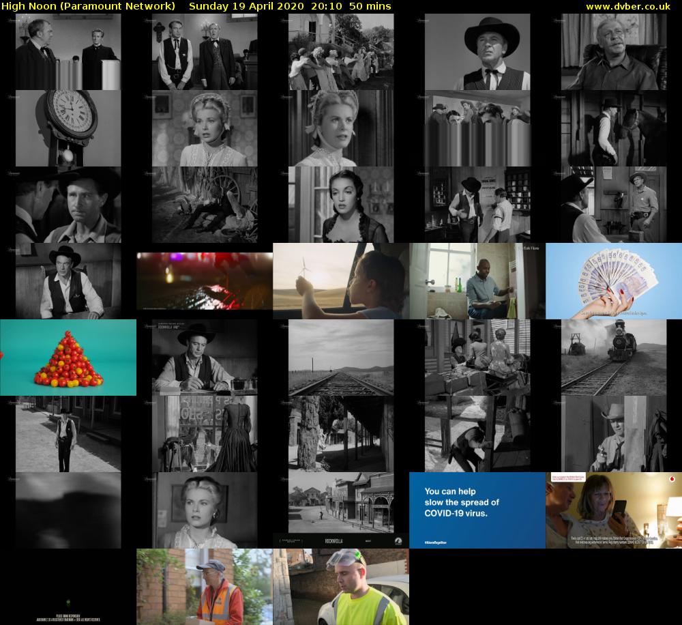682x625 pixels.
Task: Select bonnet woman close-up against wooden wall
Action: (341, 128)
